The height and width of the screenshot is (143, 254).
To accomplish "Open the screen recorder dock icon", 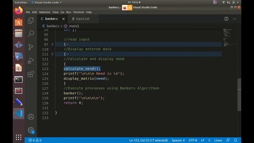I will (19, 91).
